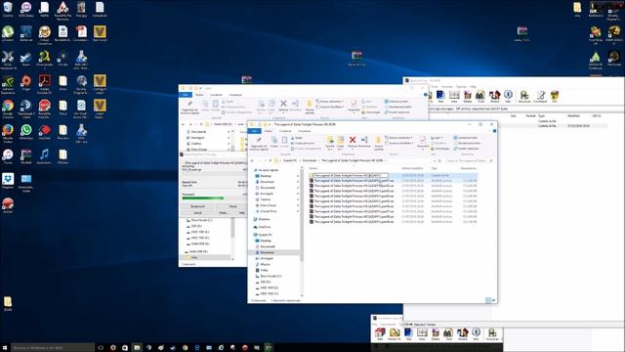
Task: Open the SFX icon in the large WinRAR toolbar
Action: [x=554, y=95]
